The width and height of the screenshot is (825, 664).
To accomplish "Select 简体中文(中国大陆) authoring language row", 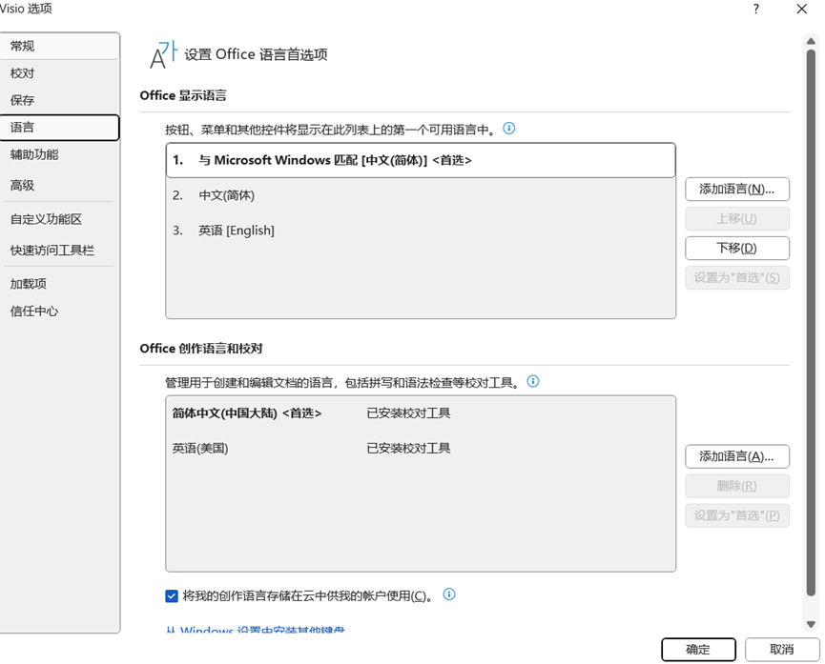I will point(421,413).
